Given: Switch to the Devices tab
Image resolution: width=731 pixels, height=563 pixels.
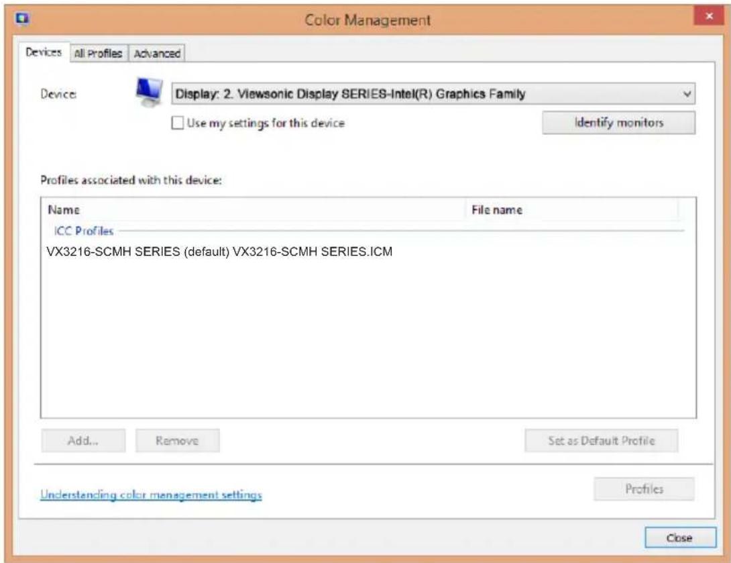Looking at the screenshot, I should click(x=44, y=52).
